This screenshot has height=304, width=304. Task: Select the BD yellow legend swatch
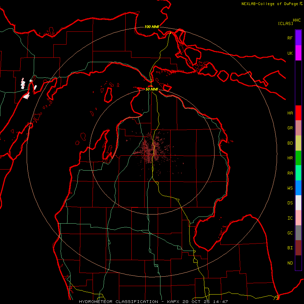pos(298,143)
